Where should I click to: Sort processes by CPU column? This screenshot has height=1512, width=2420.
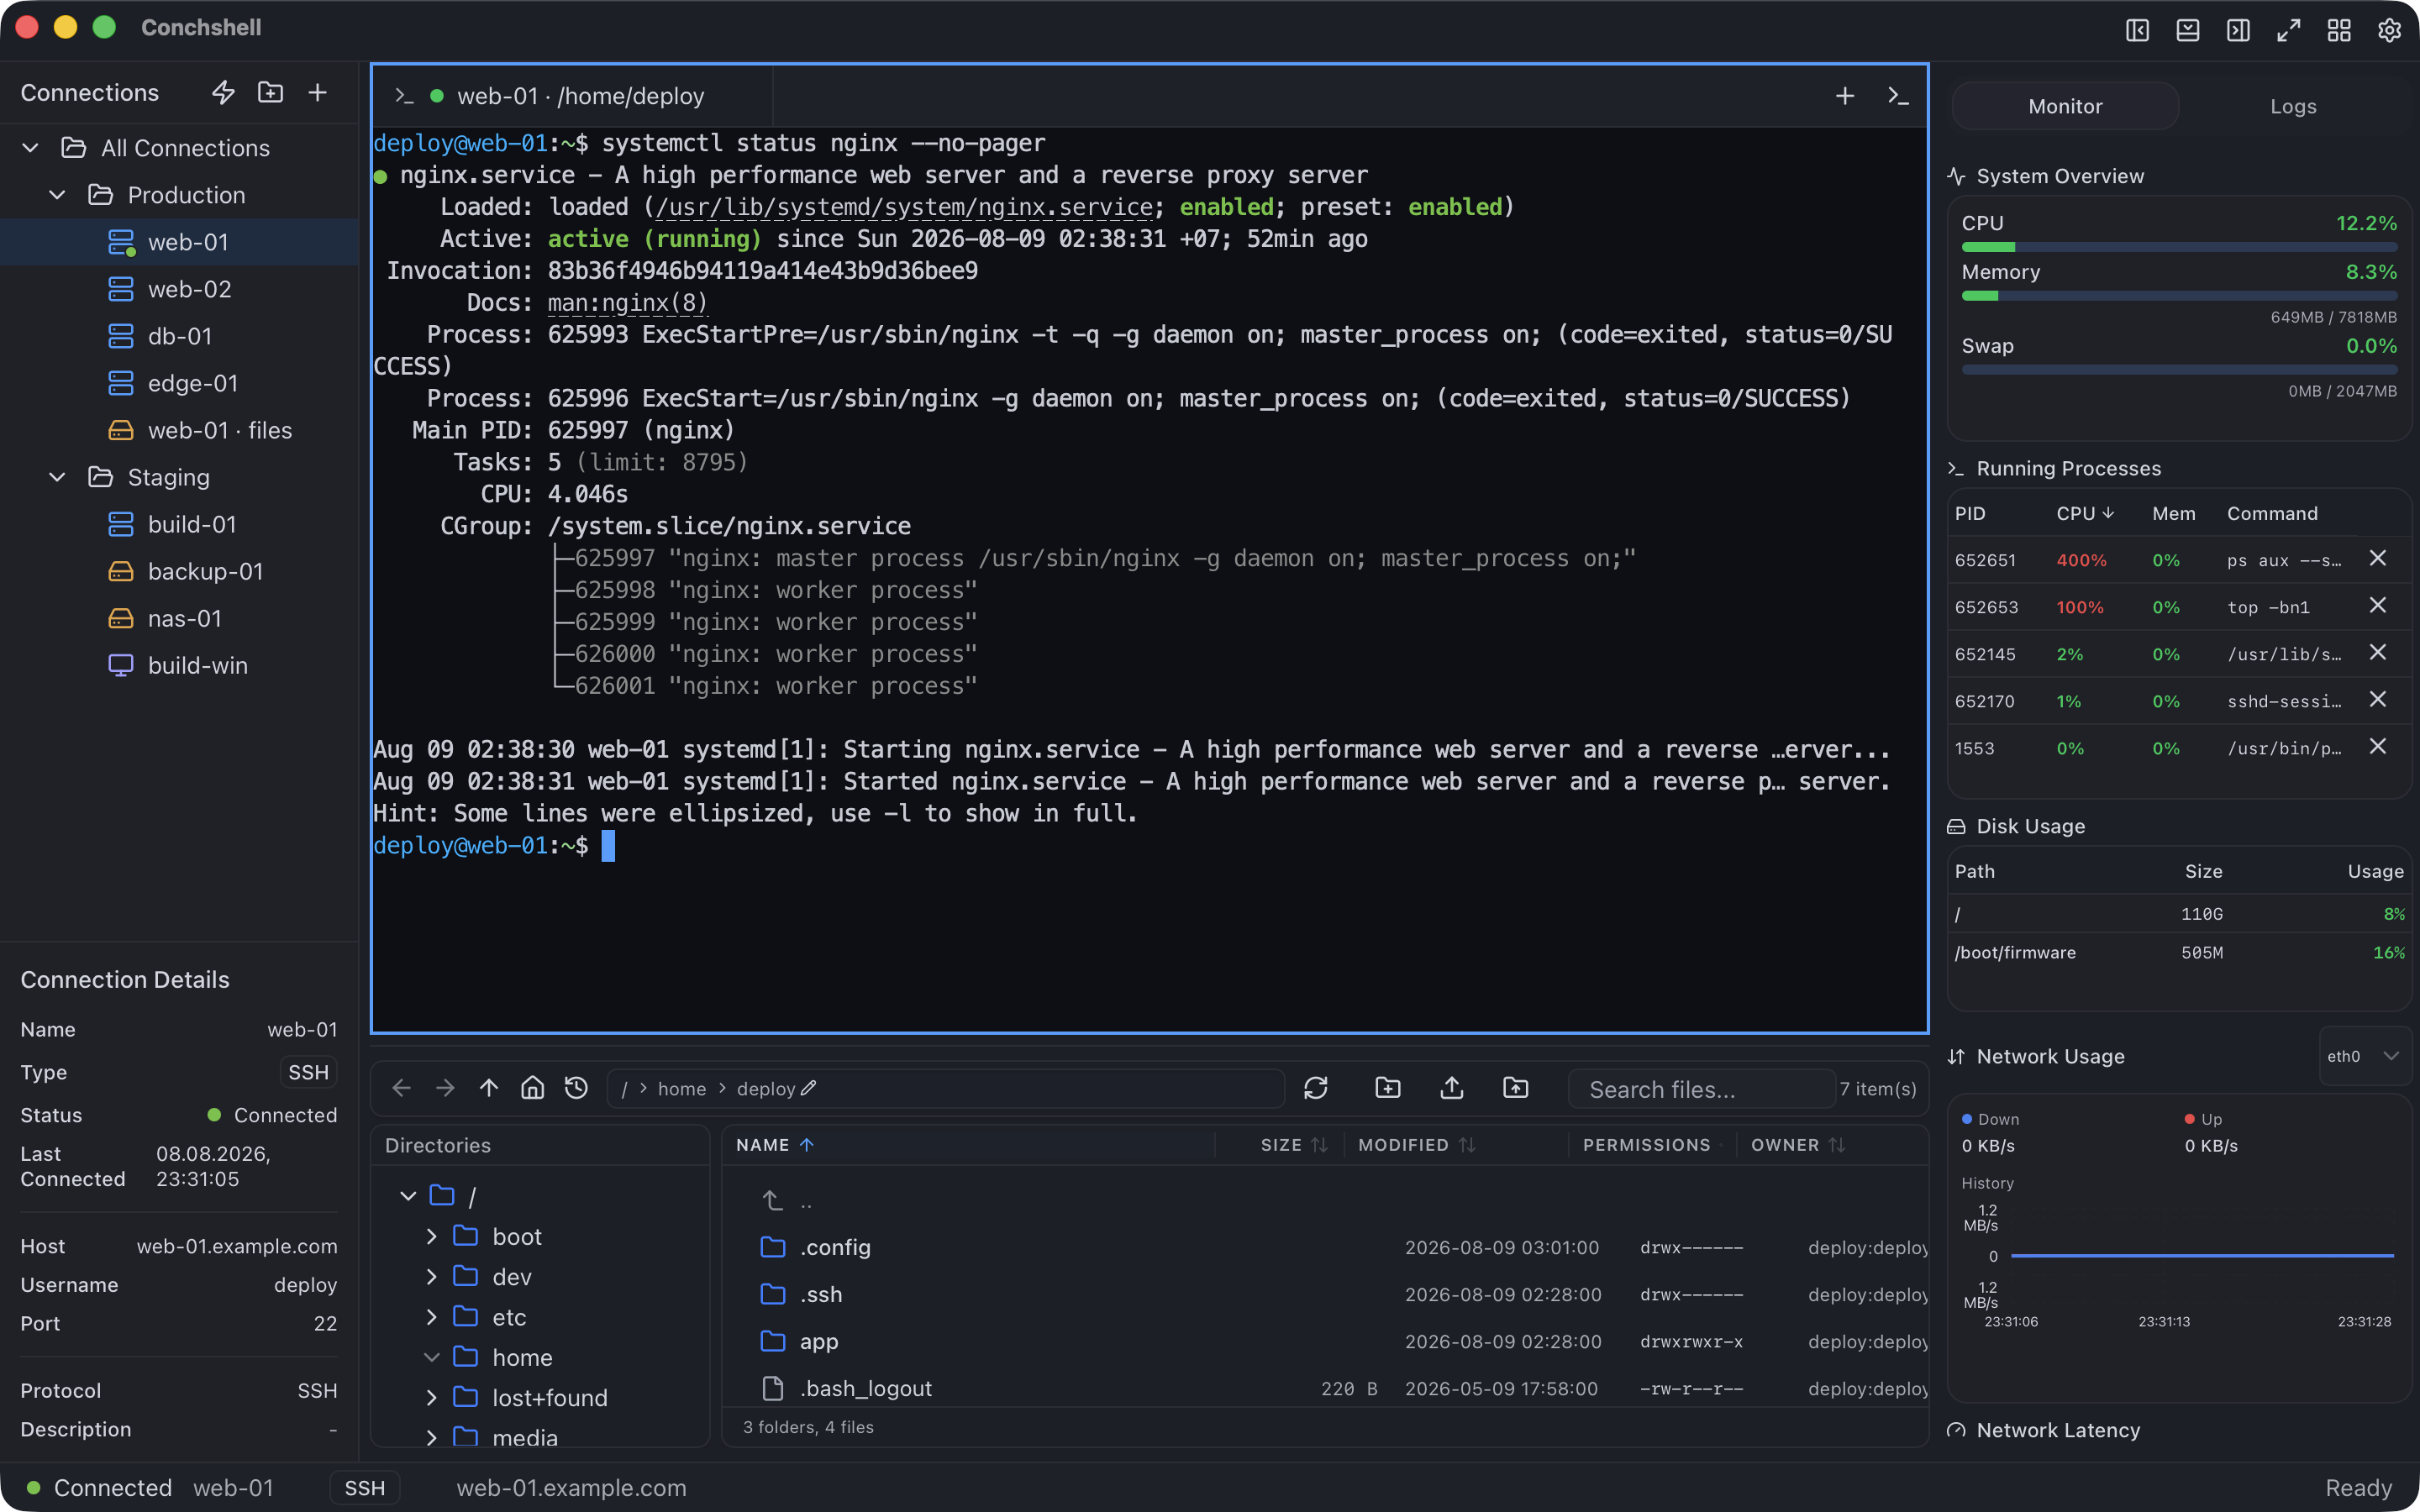(2085, 513)
